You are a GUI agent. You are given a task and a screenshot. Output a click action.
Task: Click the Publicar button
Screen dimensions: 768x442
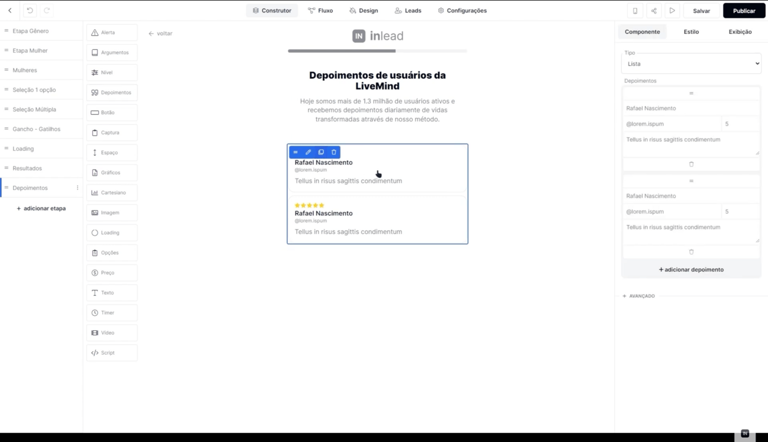coord(744,11)
